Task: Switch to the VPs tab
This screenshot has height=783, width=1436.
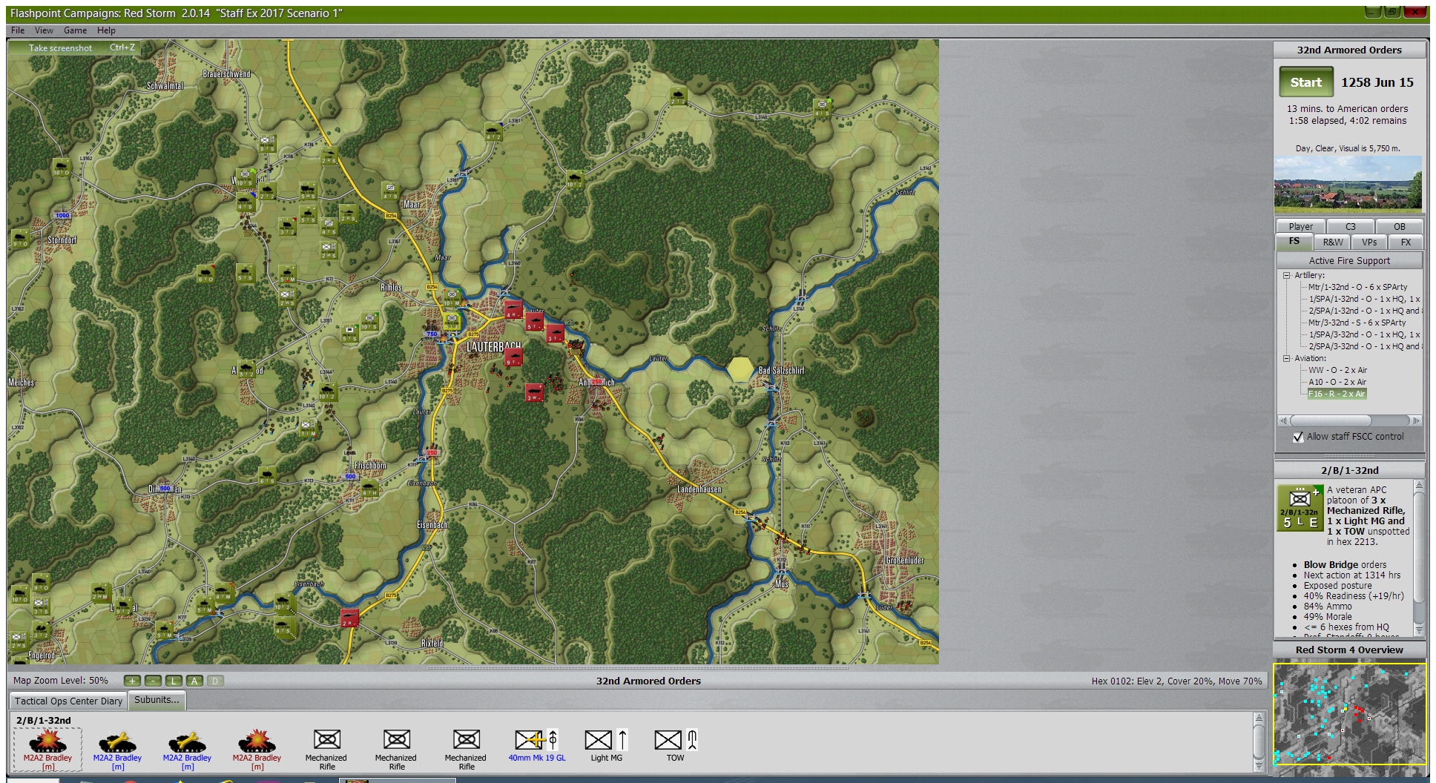Action: tap(1369, 242)
